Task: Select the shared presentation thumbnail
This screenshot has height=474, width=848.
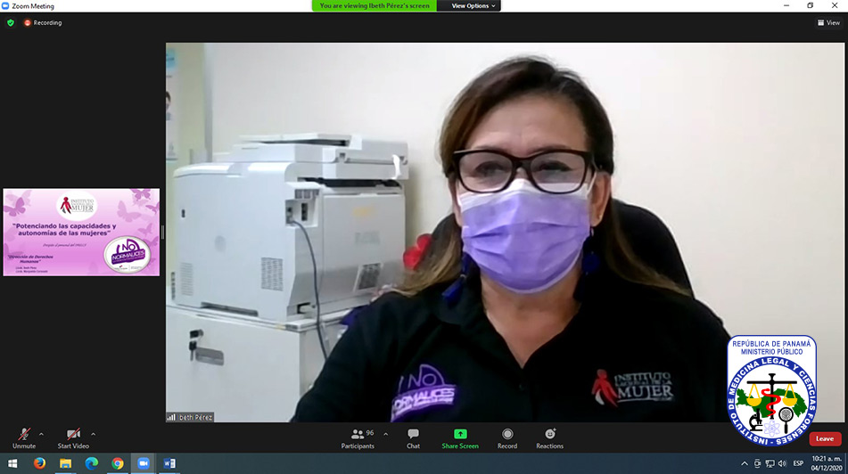Action: pos(81,232)
